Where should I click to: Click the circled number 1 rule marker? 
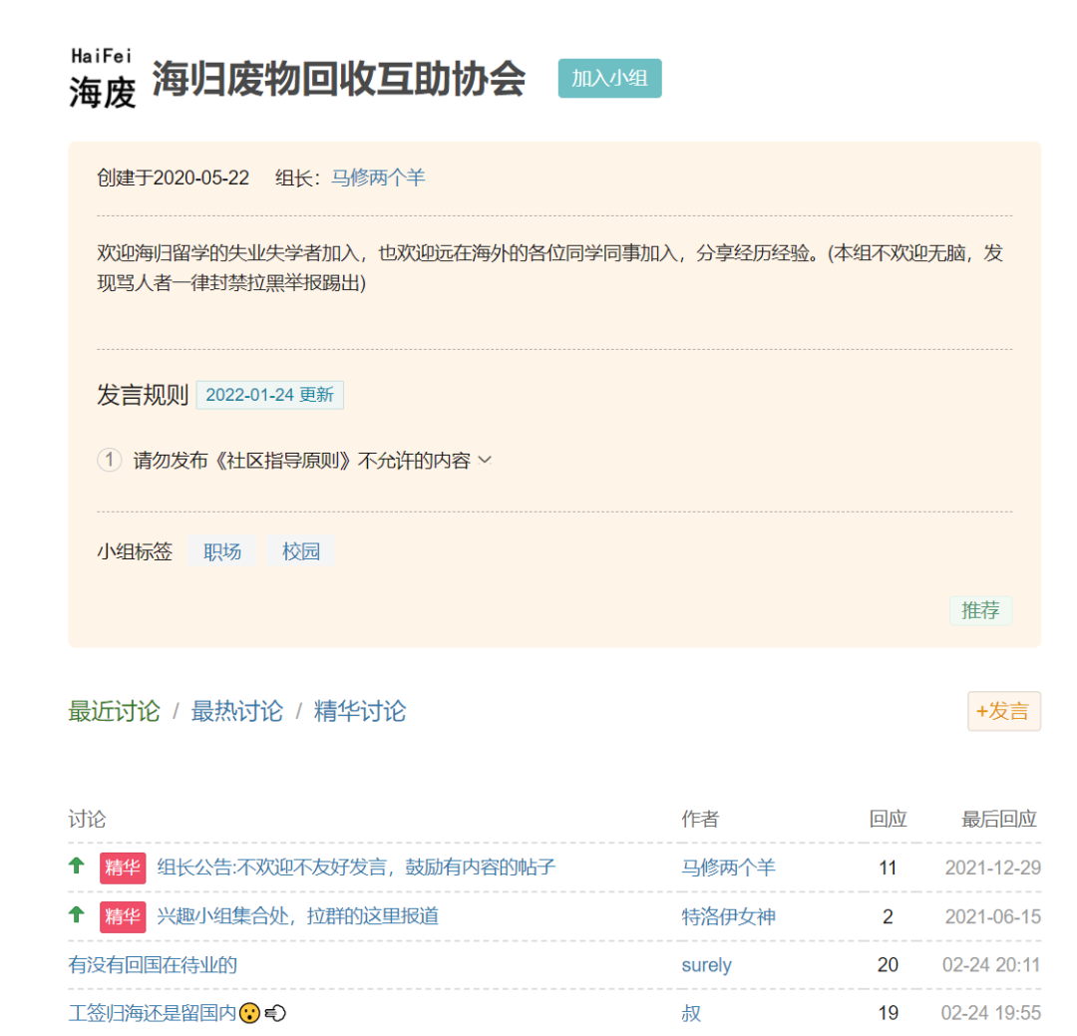(110, 459)
